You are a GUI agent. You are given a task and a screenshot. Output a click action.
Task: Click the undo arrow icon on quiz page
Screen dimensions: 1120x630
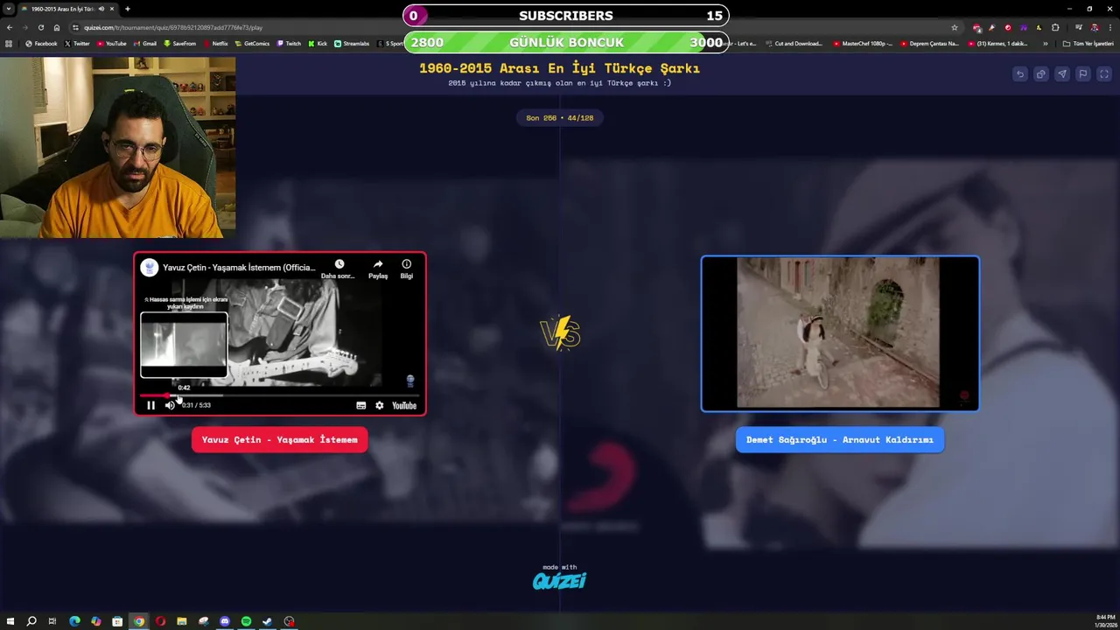pyautogui.click(x=1020, y=74)
